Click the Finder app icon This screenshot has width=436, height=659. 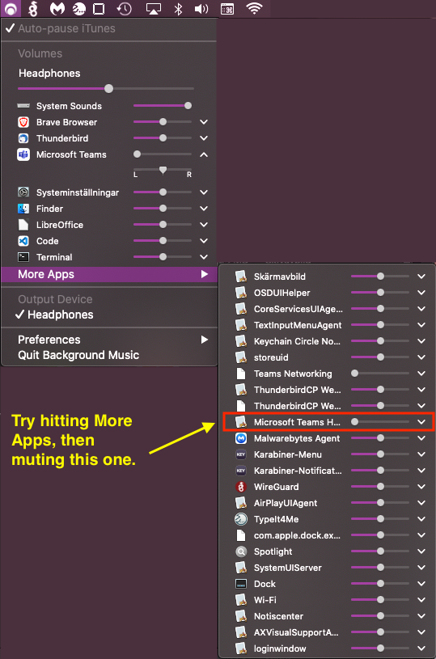click(23, 209)
